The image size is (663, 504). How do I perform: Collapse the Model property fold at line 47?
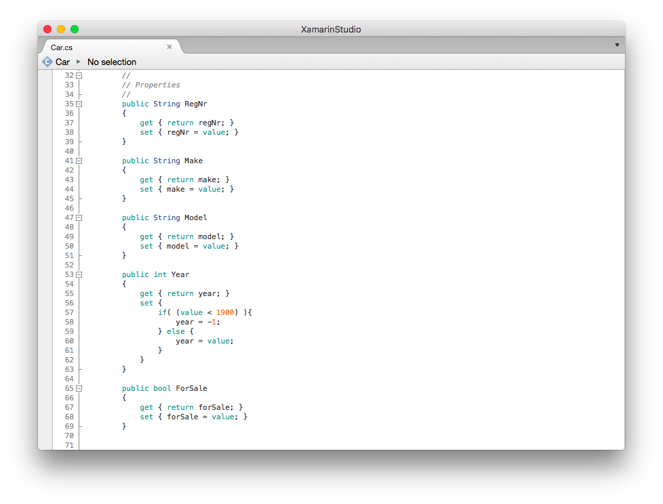click(x=79, y=218)
